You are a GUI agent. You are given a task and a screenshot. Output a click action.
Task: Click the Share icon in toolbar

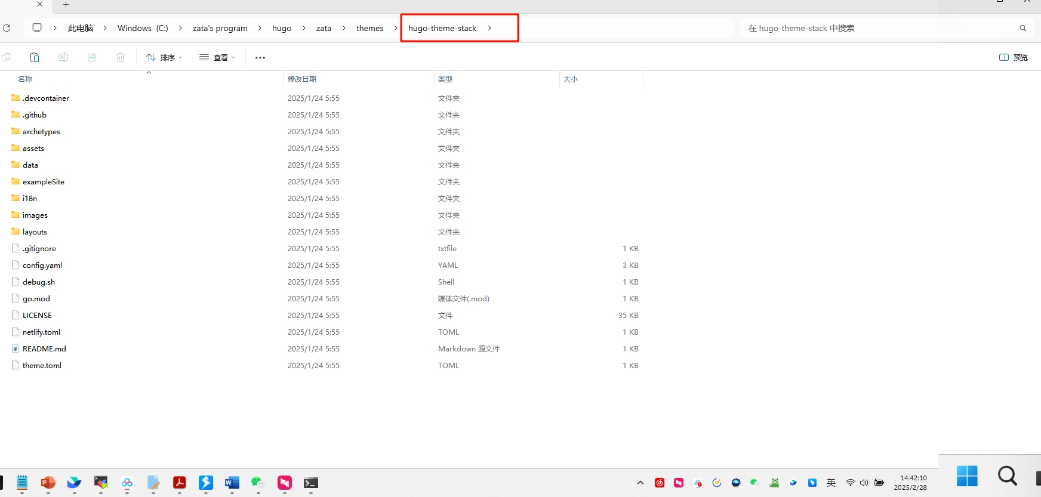pyautogui.click(x=92, y=57)
